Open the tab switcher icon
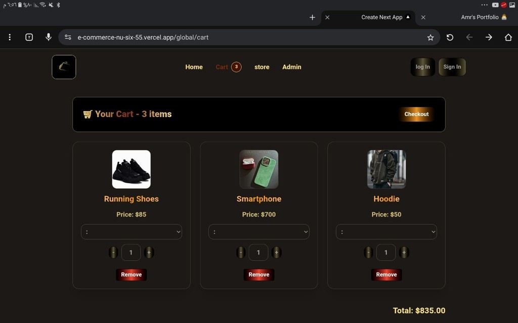This screenshot has width=518, height=323. click(x=29, y=37)
